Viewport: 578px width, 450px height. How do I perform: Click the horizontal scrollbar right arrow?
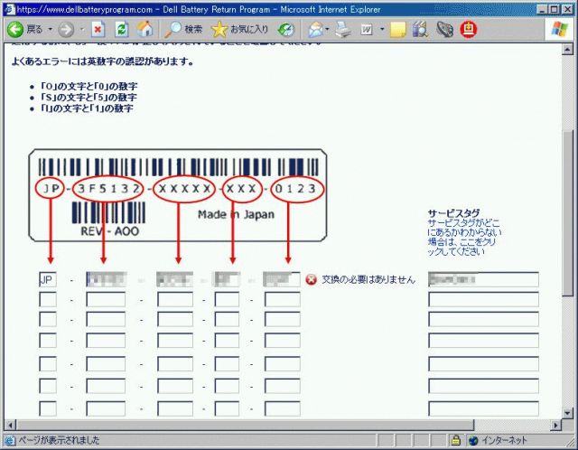click(x=555, y=425)
